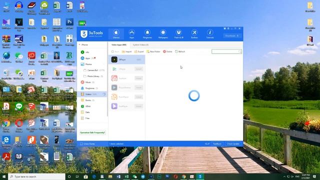Open the Wallpapers section in top bar

[163, 34]
